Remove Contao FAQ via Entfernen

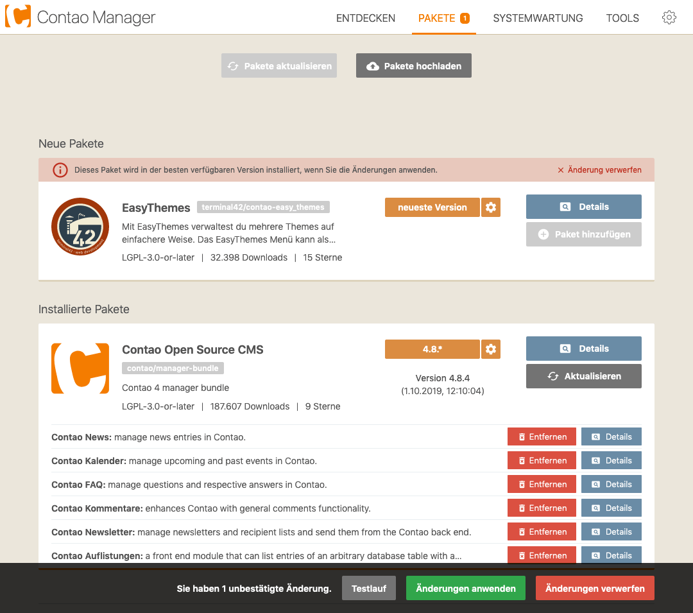tap(542, 485)
